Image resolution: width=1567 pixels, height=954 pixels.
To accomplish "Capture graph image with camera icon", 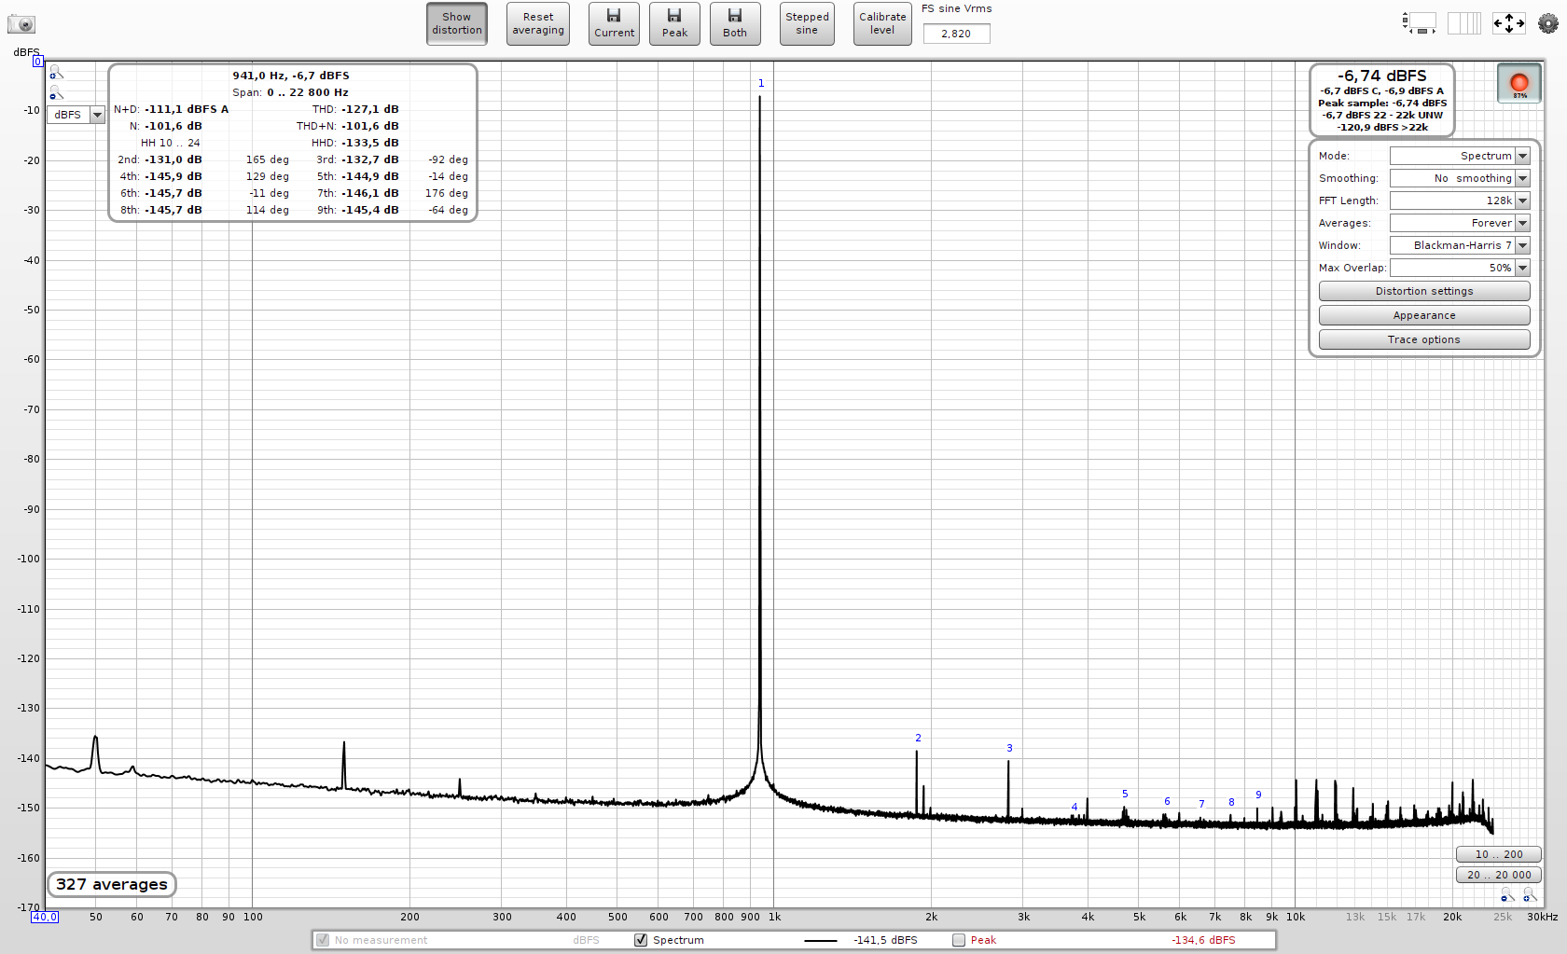I will pyautogui.click(x=21, y=24).
